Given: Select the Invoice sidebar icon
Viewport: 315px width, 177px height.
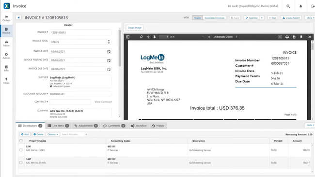Looking at the screenshot, I should [x=6, y=30].
